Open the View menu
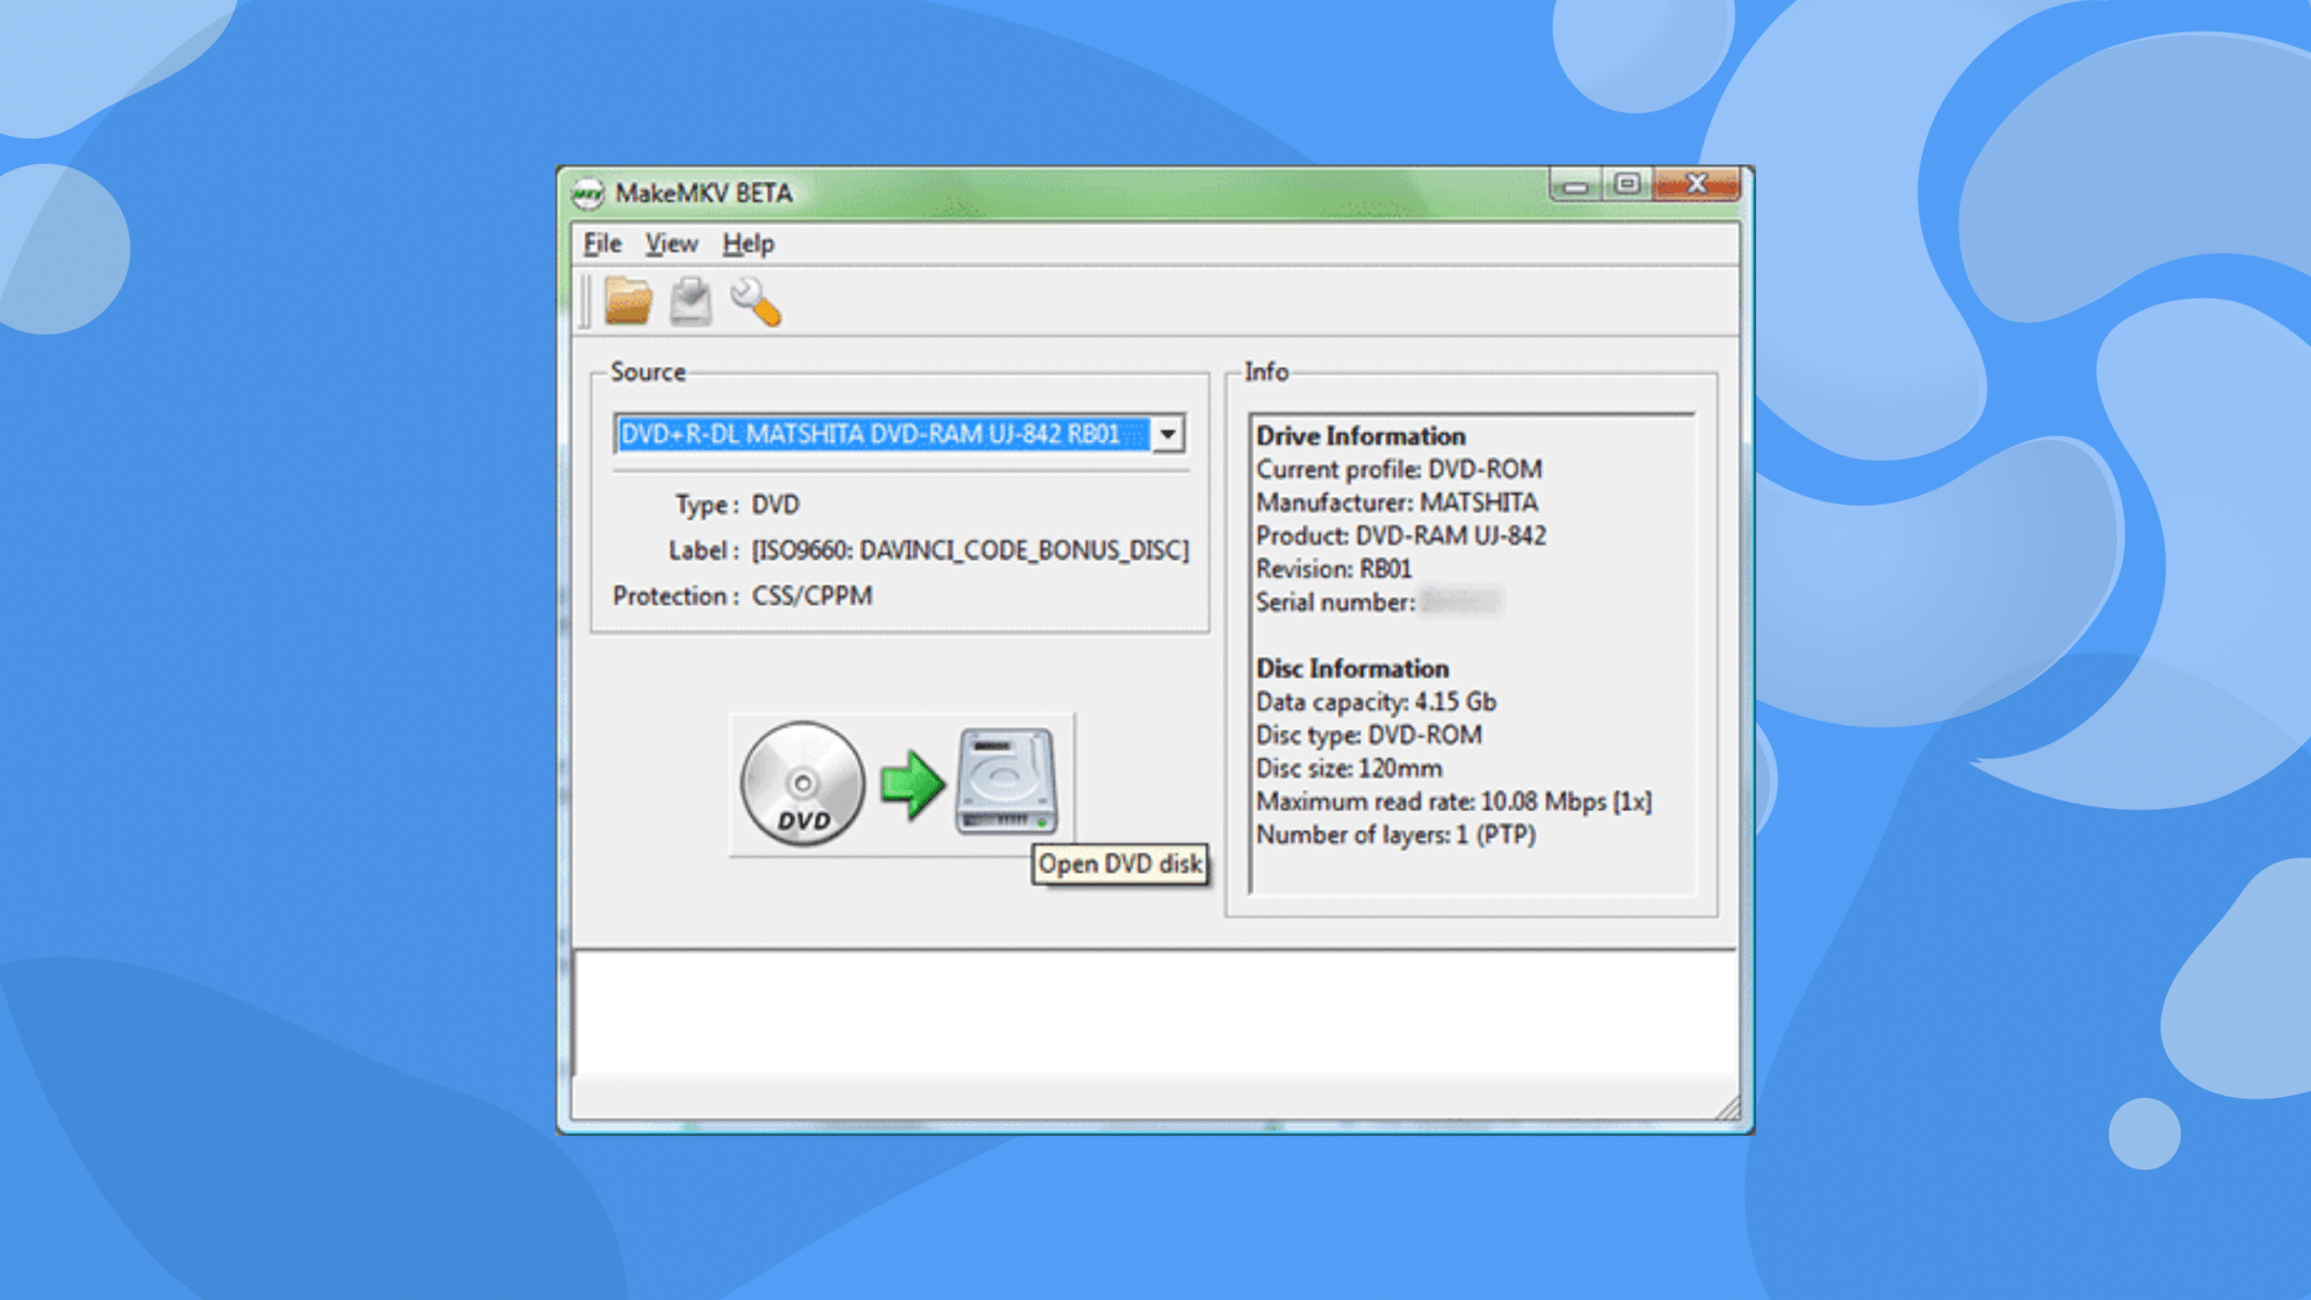 tap(672, 244)
